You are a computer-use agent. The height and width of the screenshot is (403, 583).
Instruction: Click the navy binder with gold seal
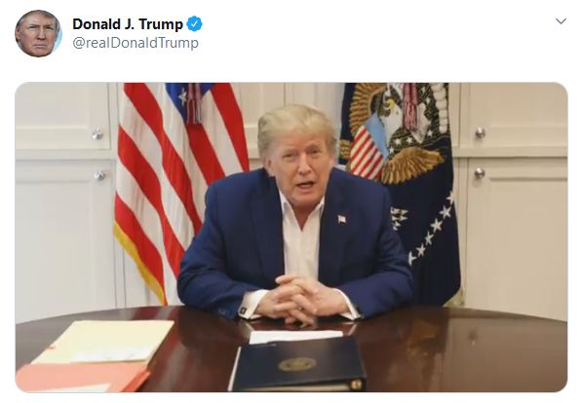[298, 364]
